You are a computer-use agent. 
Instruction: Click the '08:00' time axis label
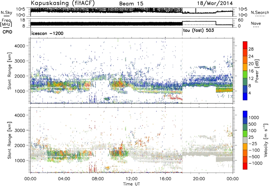click(98, 179)
